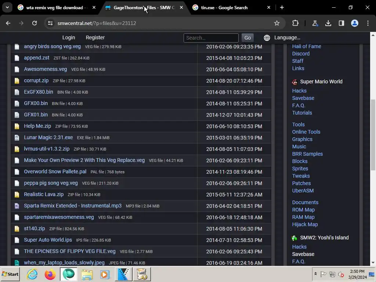Open Chrome three-dot menu
The height and width of the screenshot is (282, 376).
pos(368,23)
